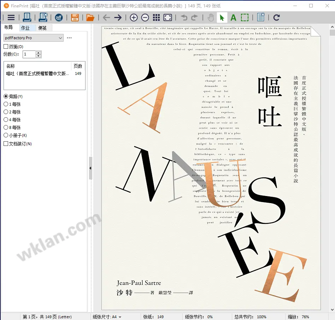Show thumbnail grid view icon
This screenshot has width=335, height=320.
coord(157,18)
